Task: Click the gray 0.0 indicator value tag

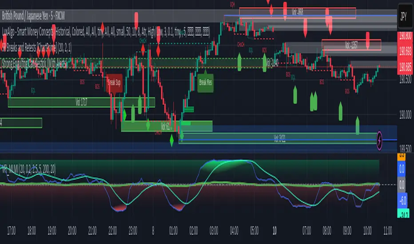Action: [401, 185]
